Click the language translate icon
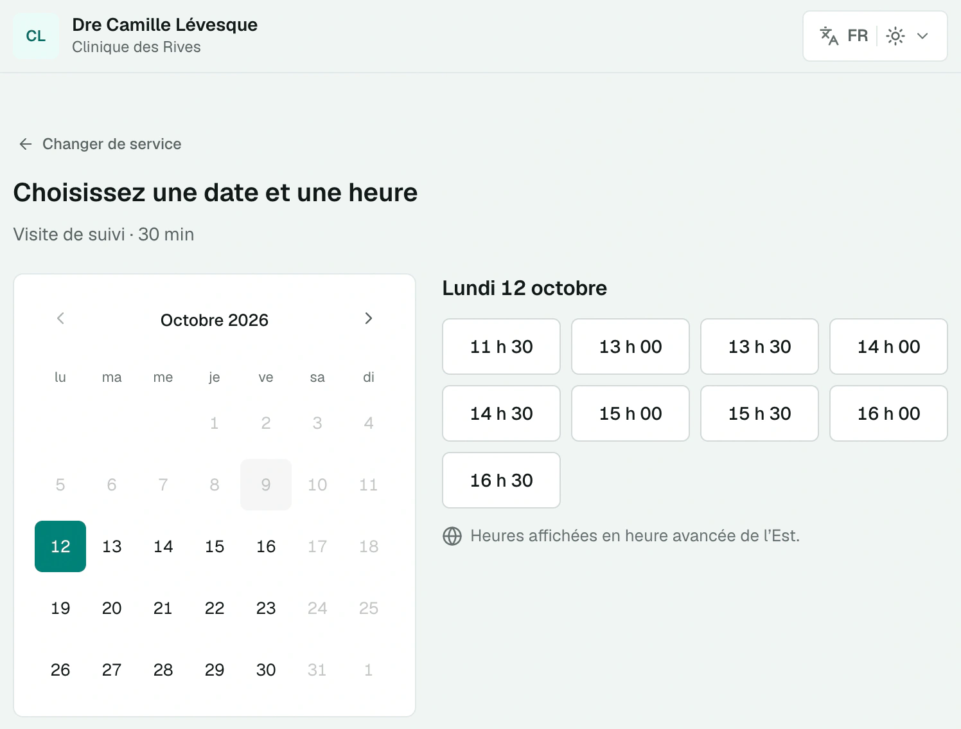The image size is (961, 729). [x=829, y=36]
